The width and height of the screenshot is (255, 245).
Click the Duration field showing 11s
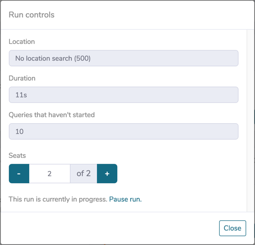124,95
